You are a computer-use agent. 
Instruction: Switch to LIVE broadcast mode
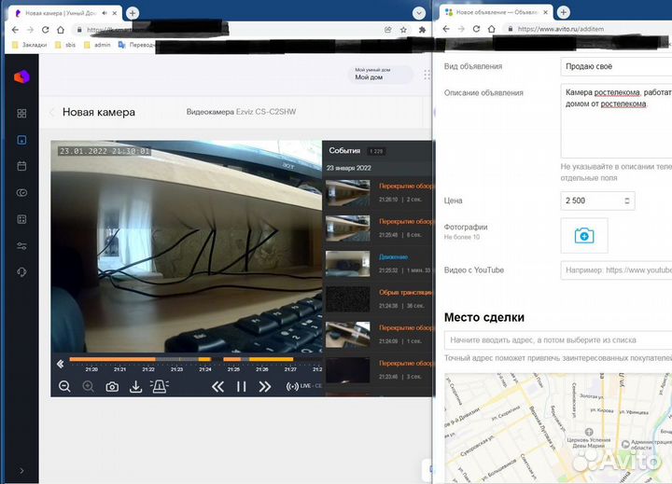(x=303, y=386)
